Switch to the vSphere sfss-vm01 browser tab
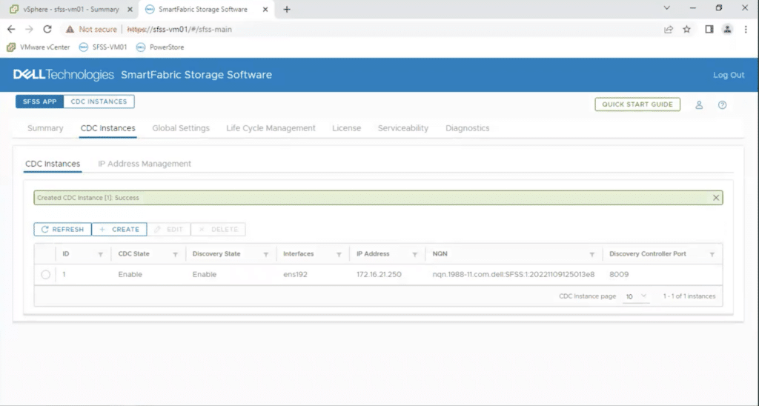Image resolution: width=759 pixels, height=406 pixels. pos(72,9)
